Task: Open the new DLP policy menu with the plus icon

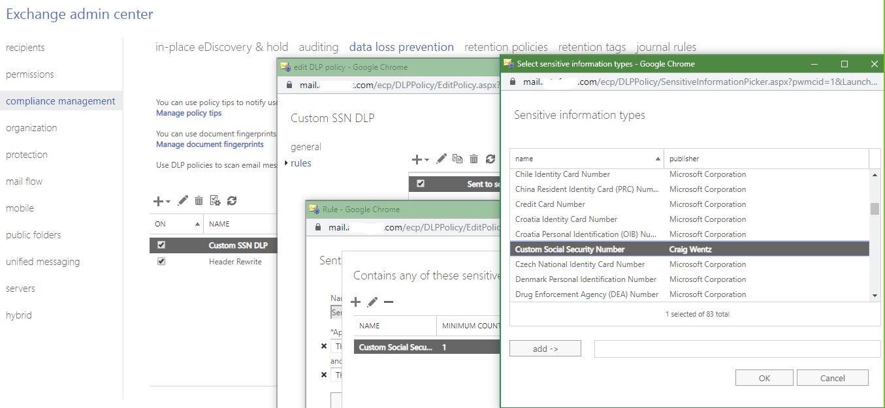Action: pyautogui.click(x=157, y=200)
